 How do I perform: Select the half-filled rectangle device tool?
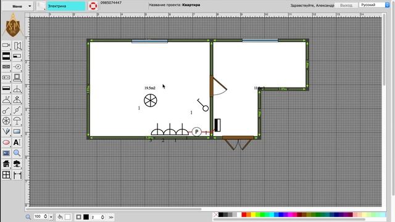coord(17,56)
